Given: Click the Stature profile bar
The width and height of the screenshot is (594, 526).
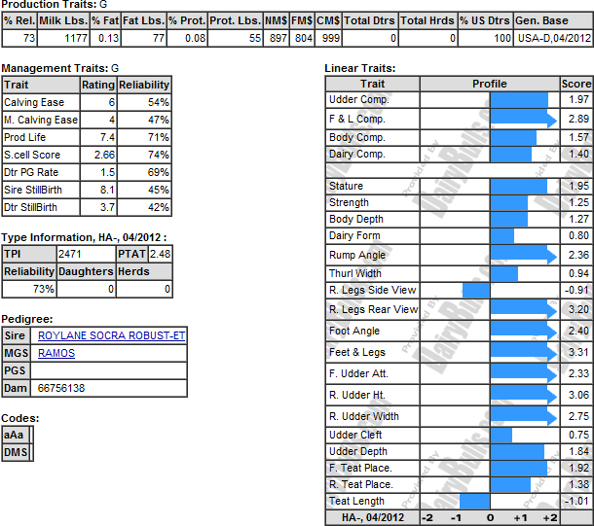Looking at the screenshot, I should [x=518, y=186].
